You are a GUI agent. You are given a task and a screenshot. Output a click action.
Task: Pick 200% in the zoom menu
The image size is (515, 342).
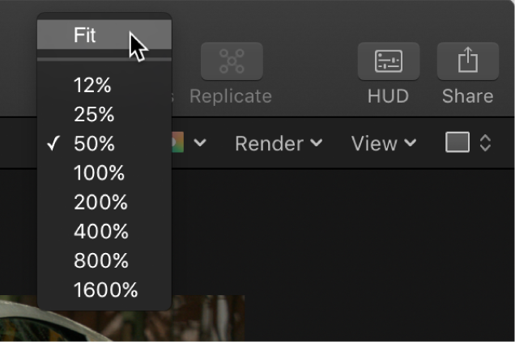tap(100, 201)
